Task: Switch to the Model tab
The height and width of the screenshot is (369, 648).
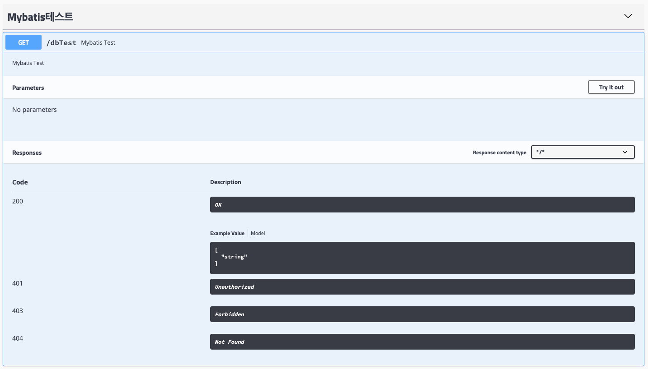Action: 258,233
